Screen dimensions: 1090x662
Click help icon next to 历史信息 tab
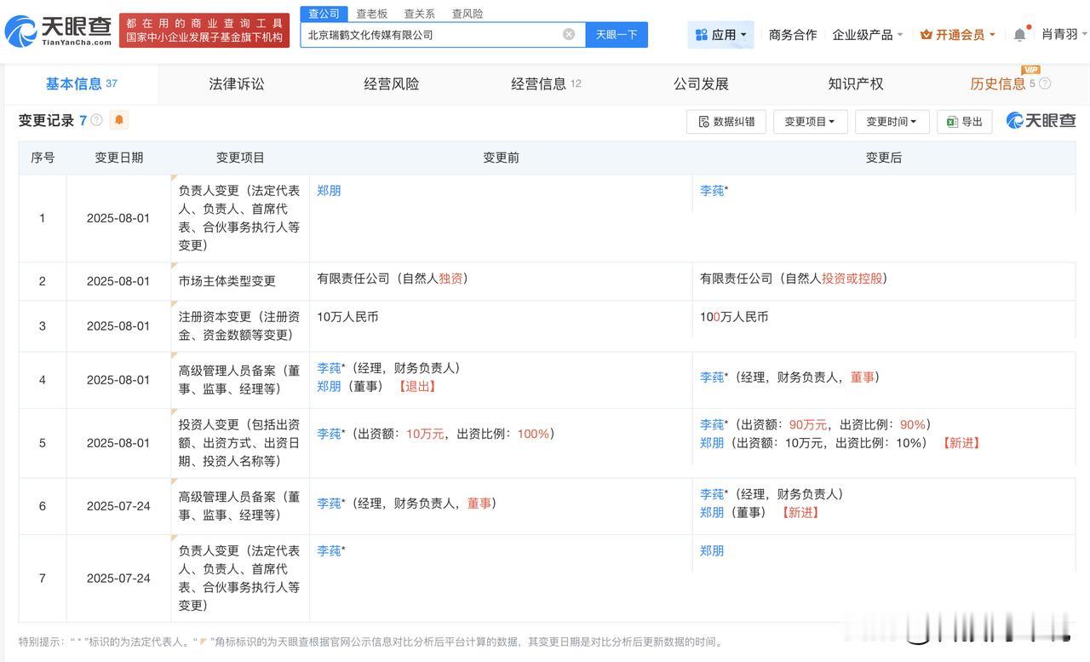[1045, 83]
